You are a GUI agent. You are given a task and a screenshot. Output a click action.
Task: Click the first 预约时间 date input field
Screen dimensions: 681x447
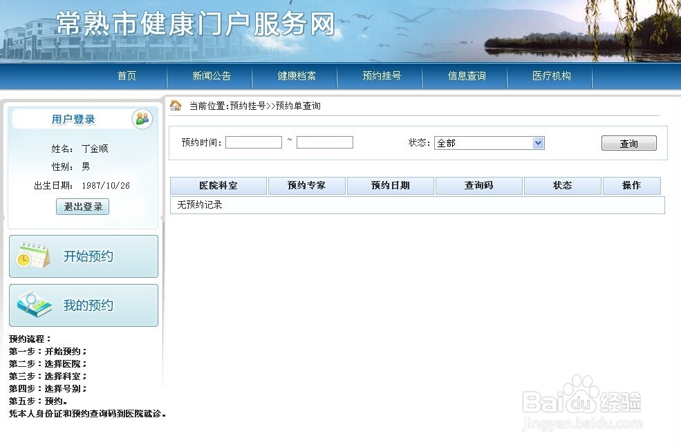pyautogui.click(x=253, y=142)
